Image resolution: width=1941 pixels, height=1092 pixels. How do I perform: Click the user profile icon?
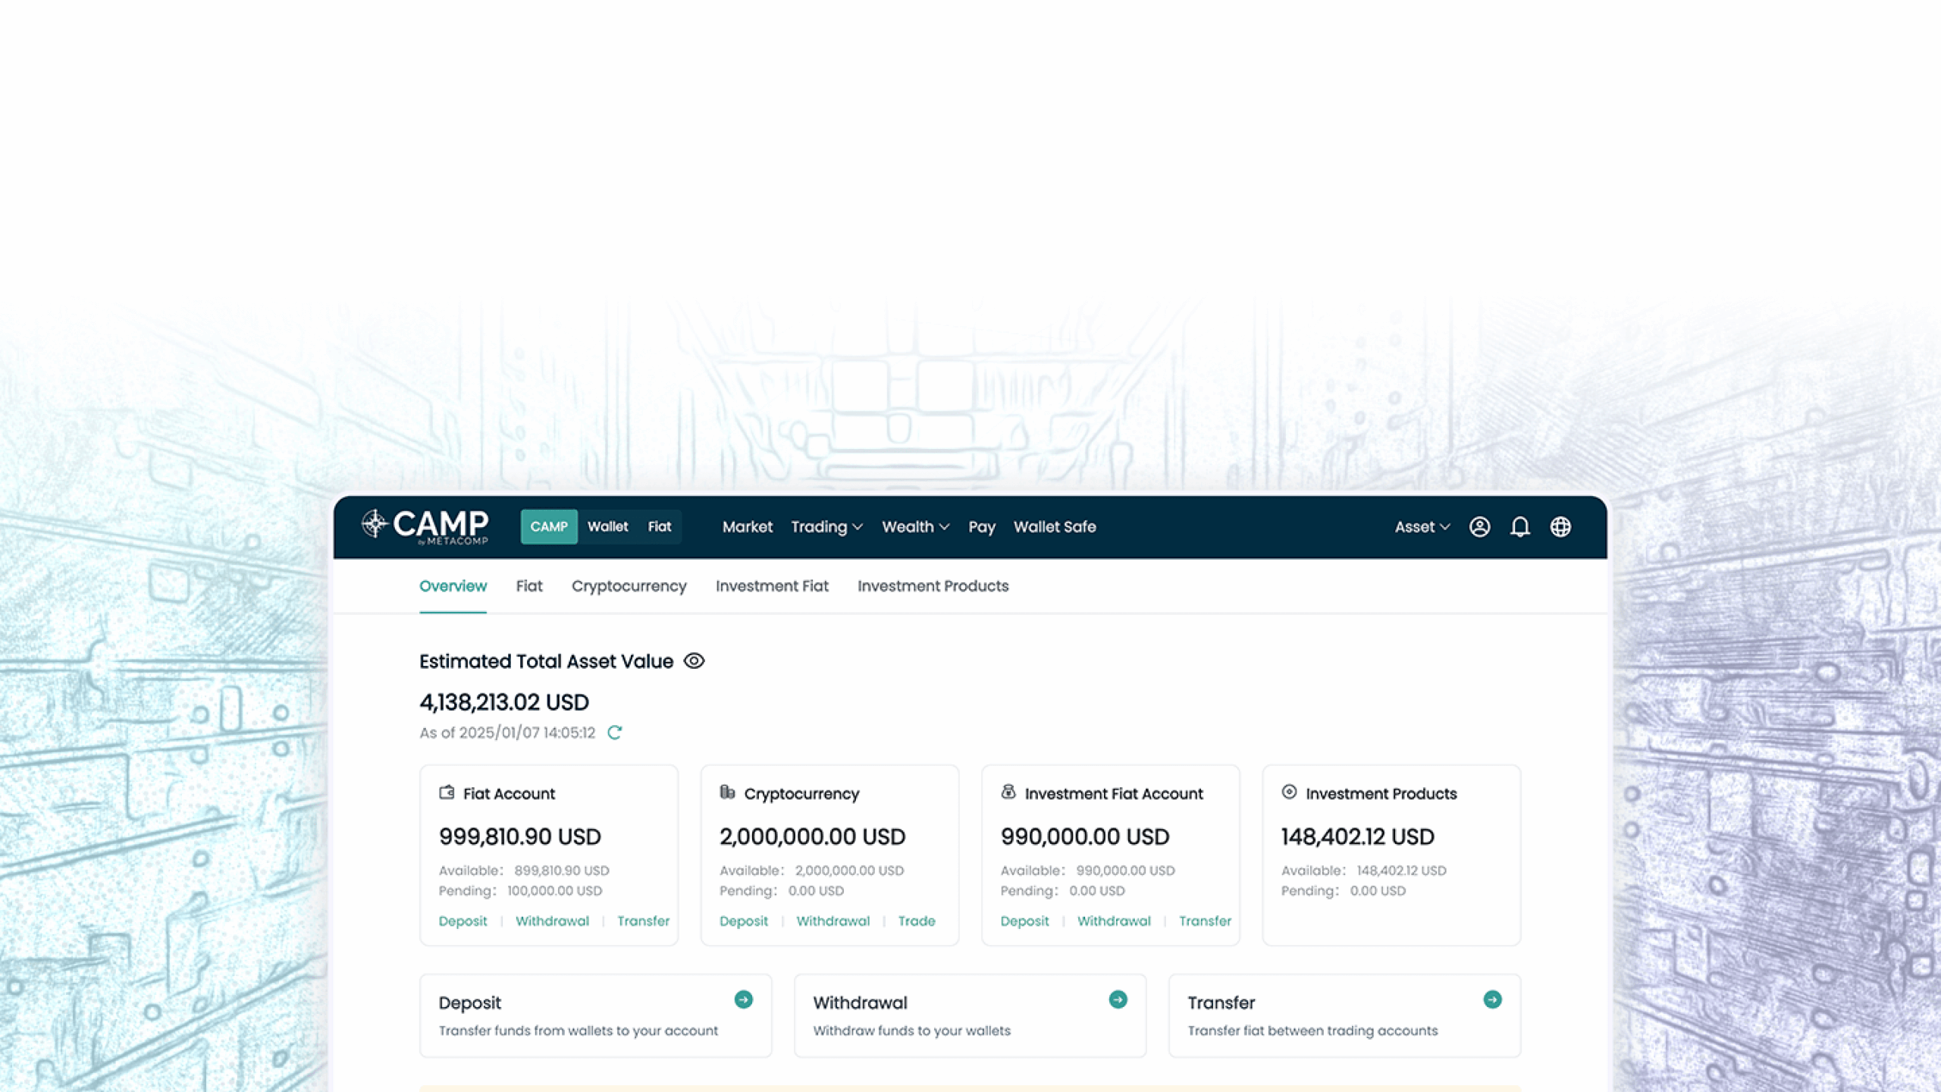1479,527
